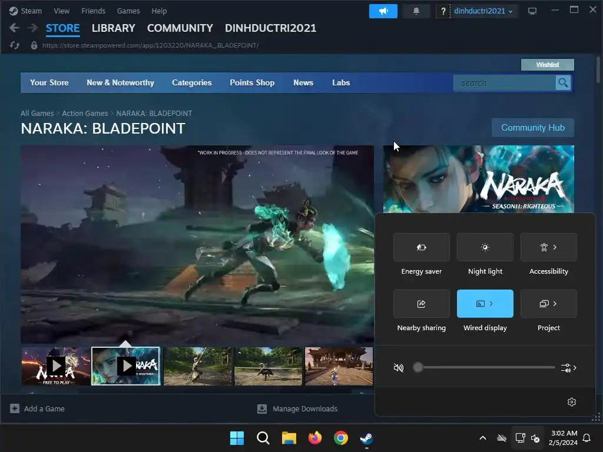Click the Steam logo icon in menu bar
This screenshot has width=603, height=452.
tap(14, 11)
